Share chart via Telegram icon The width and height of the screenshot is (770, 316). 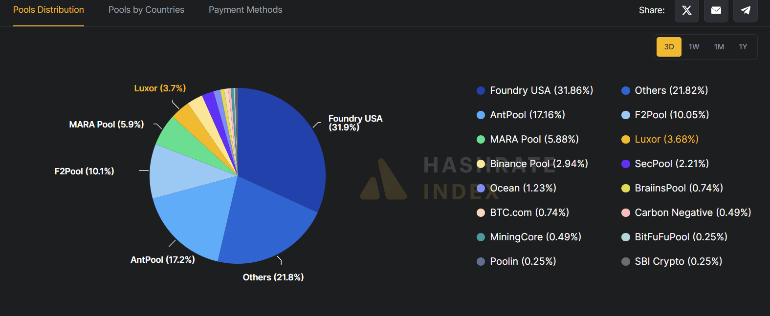click(x=745, y=10)
